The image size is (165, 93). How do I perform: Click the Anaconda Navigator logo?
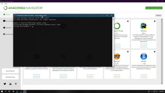pyautogui.click(x=23, y=8)
